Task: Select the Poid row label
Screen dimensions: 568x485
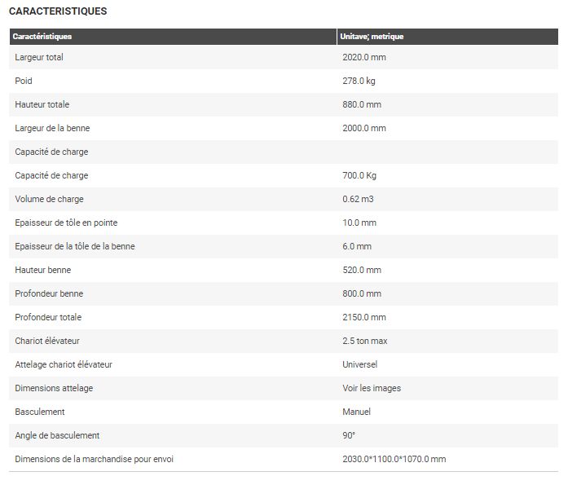Action: point(24,81)
